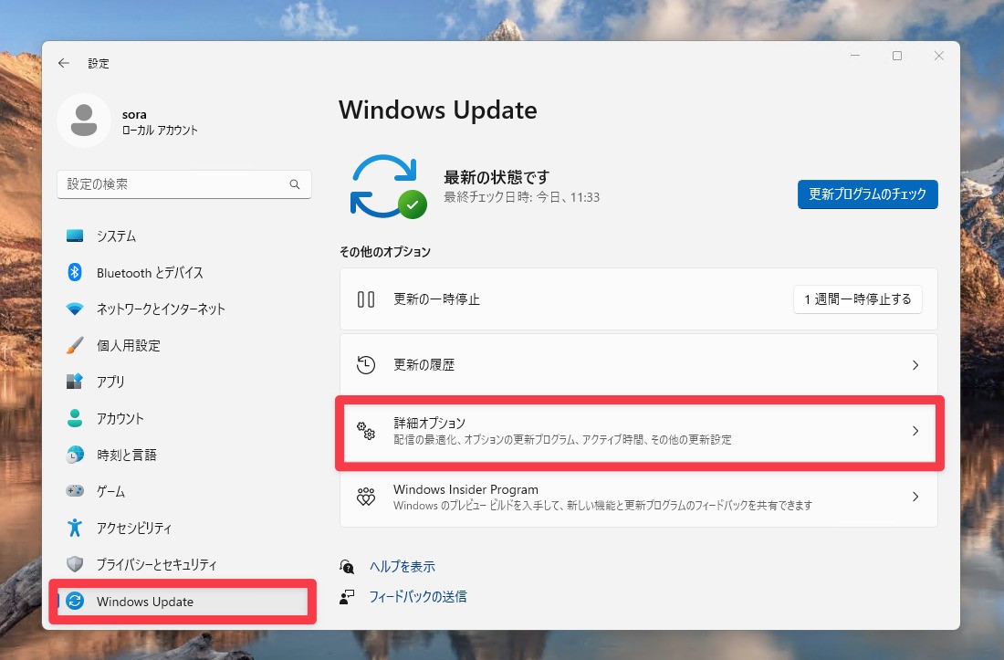This screenshot has width=1004, height=660.
Task: Go to アプリ settings
Action: [184, 382]
